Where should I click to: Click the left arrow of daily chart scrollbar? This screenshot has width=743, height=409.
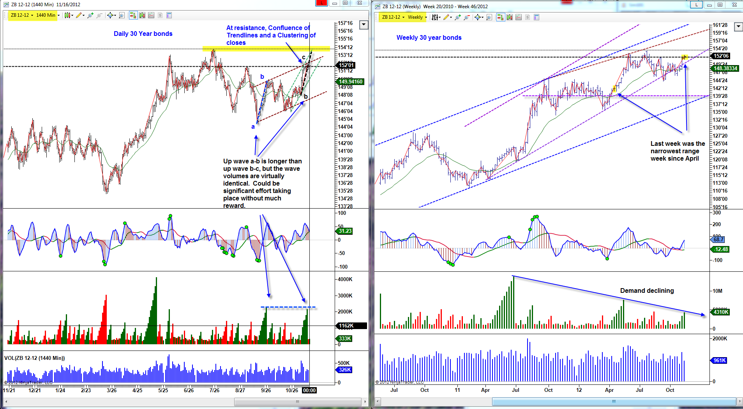(6, 402)
